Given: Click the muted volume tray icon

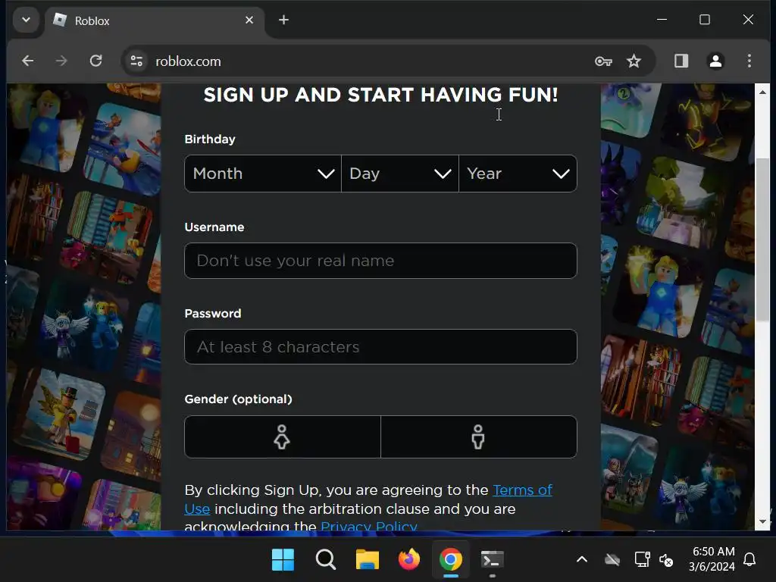Looking at the screenshot, I should tap(666, 560).
